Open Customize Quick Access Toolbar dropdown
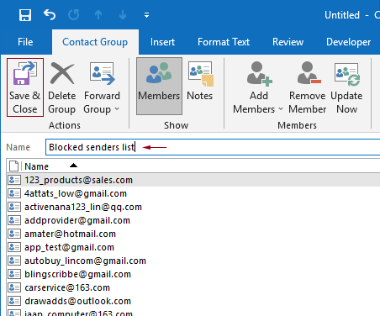This screenshot has height=316, width=380. [x=146, y=15]
